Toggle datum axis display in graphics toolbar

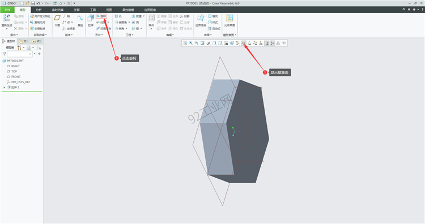point(249,43)
